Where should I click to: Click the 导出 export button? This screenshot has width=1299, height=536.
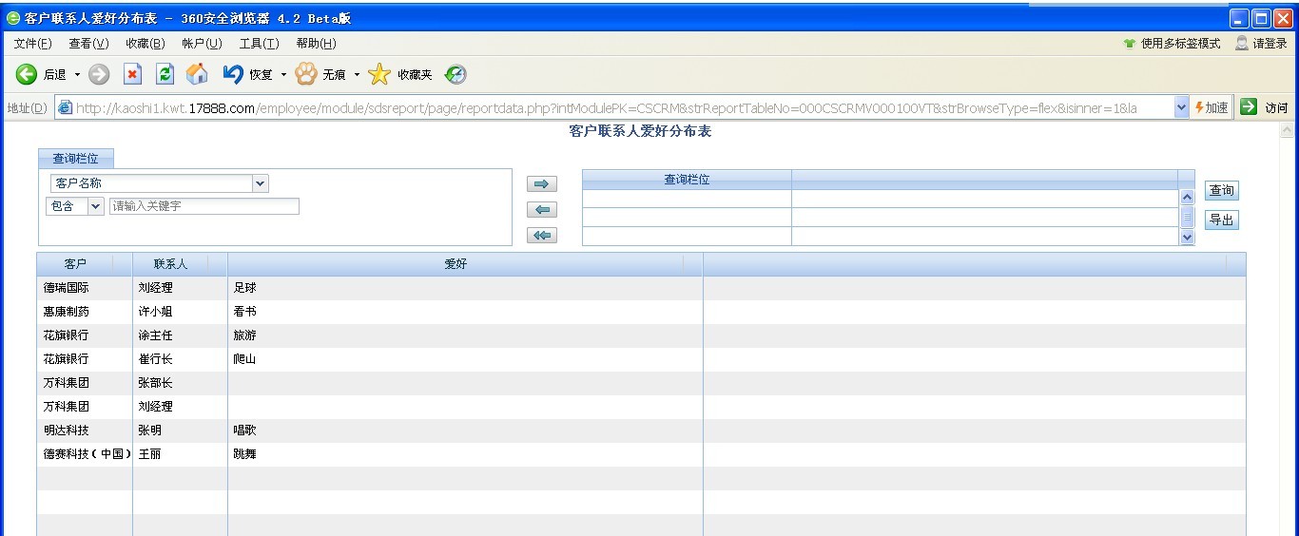(1221, 220)
